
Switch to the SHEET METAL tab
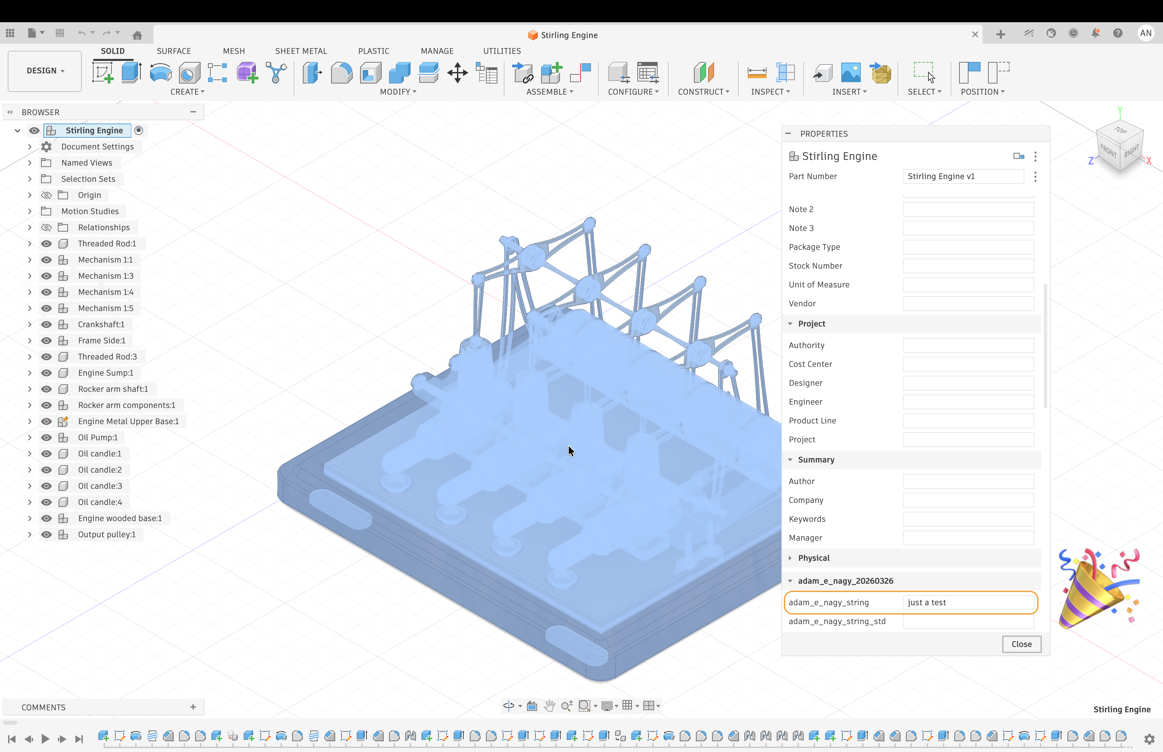coord(301,51)
